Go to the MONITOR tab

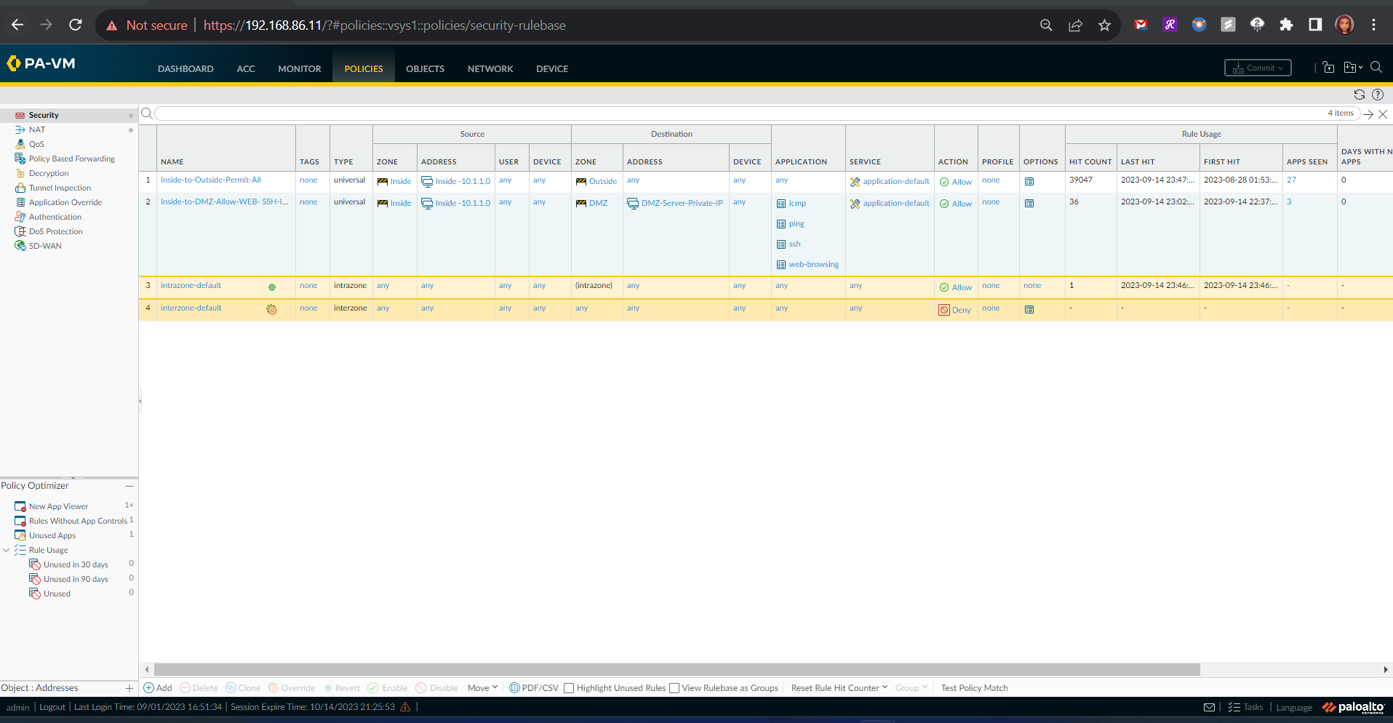pos(299,69)
